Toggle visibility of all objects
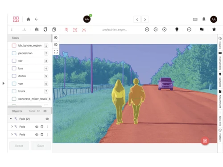 45,111
